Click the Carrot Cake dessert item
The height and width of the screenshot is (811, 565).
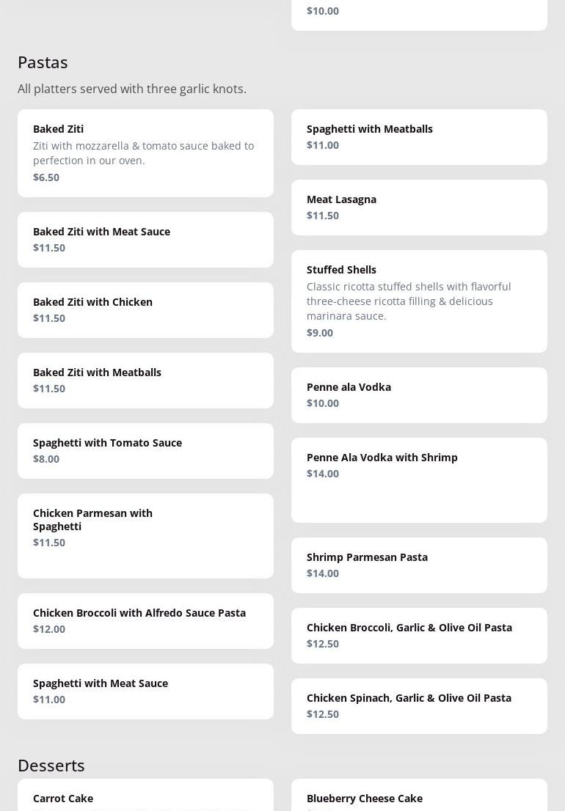(145, 798)
